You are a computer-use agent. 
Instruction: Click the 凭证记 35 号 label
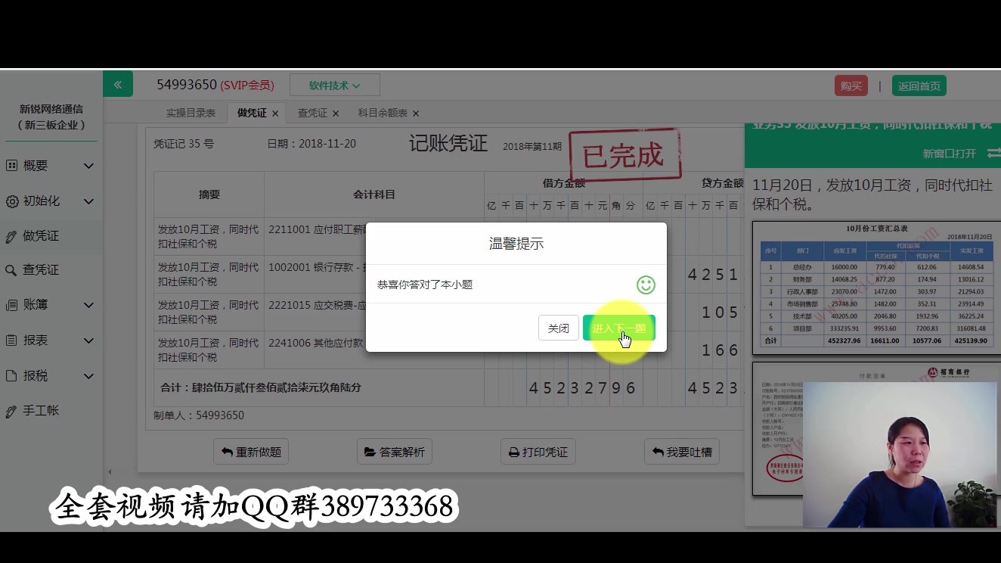coord(184,143)
